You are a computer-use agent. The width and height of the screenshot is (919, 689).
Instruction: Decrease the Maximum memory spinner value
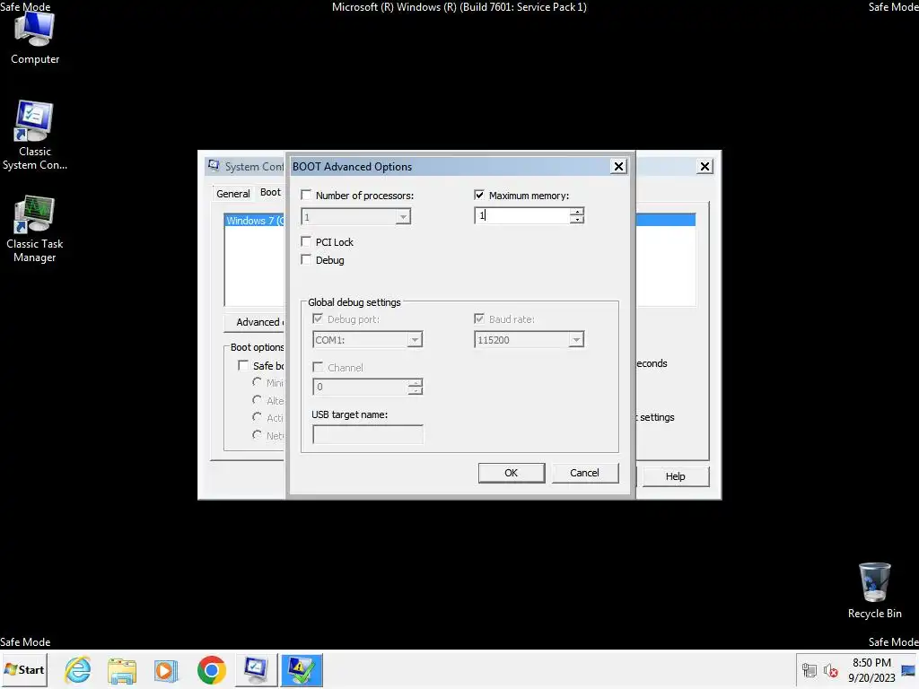tap(577, 219)
